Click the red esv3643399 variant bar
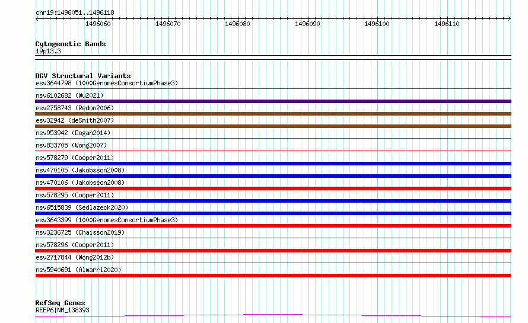This screenshot has height=323, width=528. pyautogui.click(x=273, y=226)
